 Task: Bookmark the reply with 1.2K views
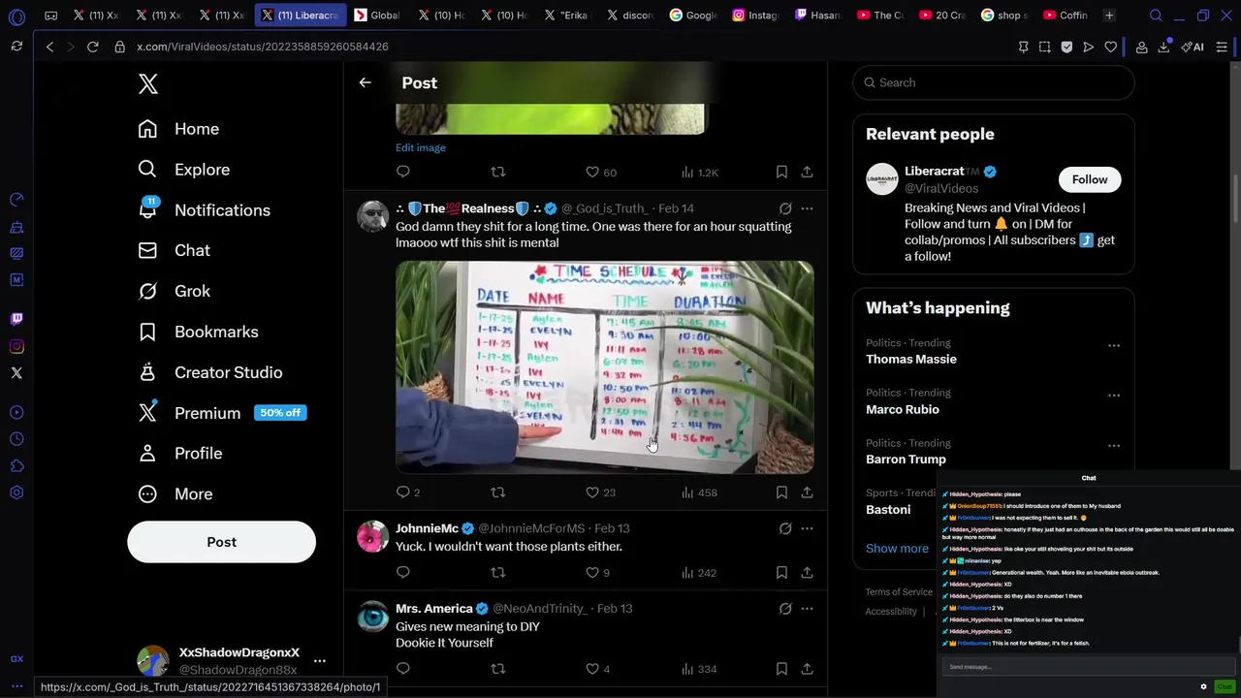coord(781,172)
